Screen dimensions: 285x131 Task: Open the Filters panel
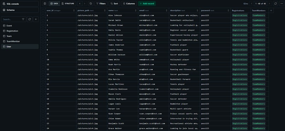tap(101, 4)
